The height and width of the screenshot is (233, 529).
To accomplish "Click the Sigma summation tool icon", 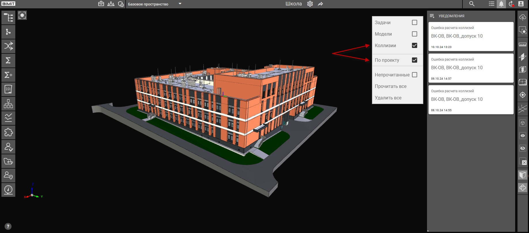I will pos(8,60).
